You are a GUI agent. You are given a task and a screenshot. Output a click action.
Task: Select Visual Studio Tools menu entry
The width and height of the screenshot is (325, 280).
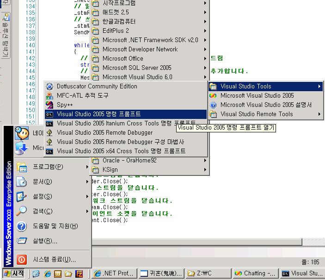click(265, 87)
